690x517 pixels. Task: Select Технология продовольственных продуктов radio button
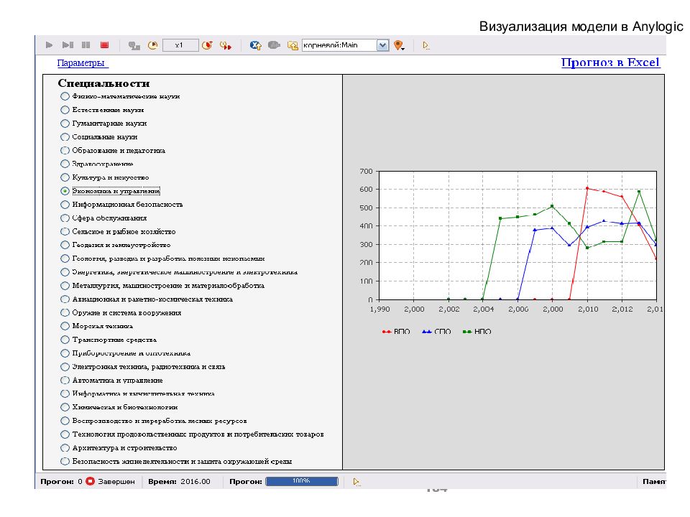coord(65,434)
